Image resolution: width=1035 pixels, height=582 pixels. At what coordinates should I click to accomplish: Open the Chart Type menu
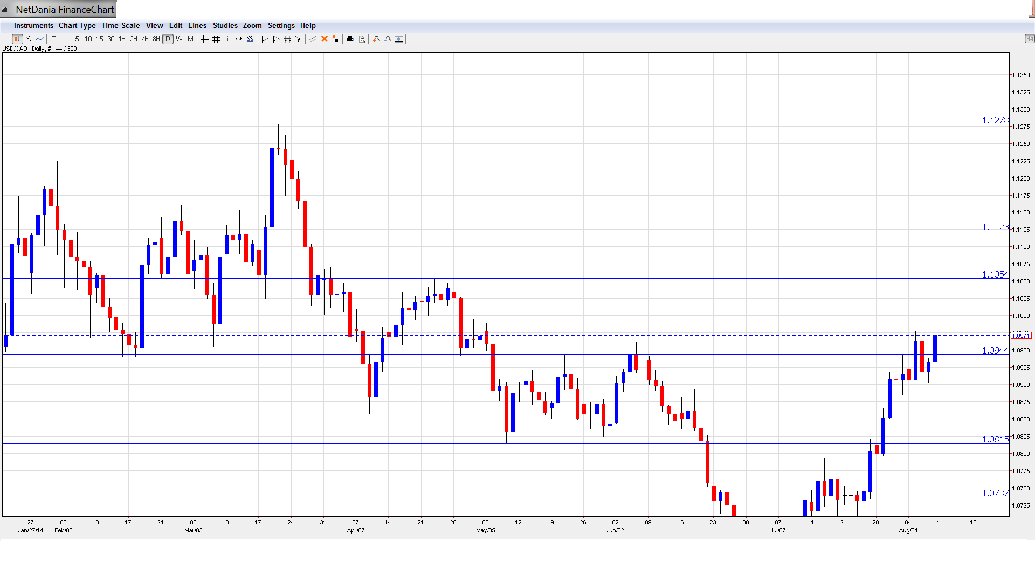pos(77,25)
